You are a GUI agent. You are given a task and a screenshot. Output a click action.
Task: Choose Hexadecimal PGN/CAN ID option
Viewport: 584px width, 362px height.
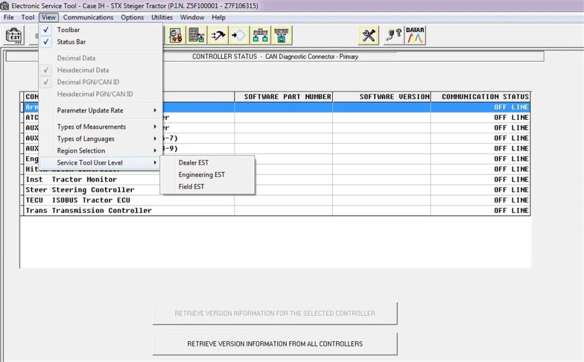100,94
